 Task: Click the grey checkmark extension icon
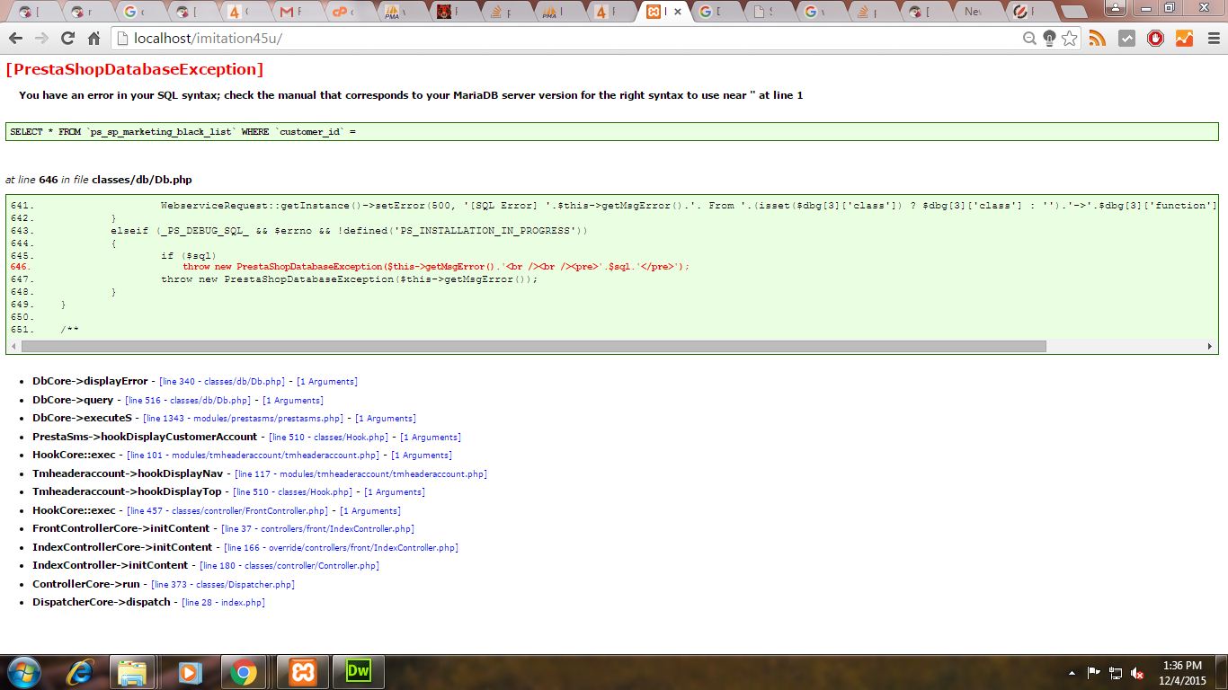[x=1126, y=39]
